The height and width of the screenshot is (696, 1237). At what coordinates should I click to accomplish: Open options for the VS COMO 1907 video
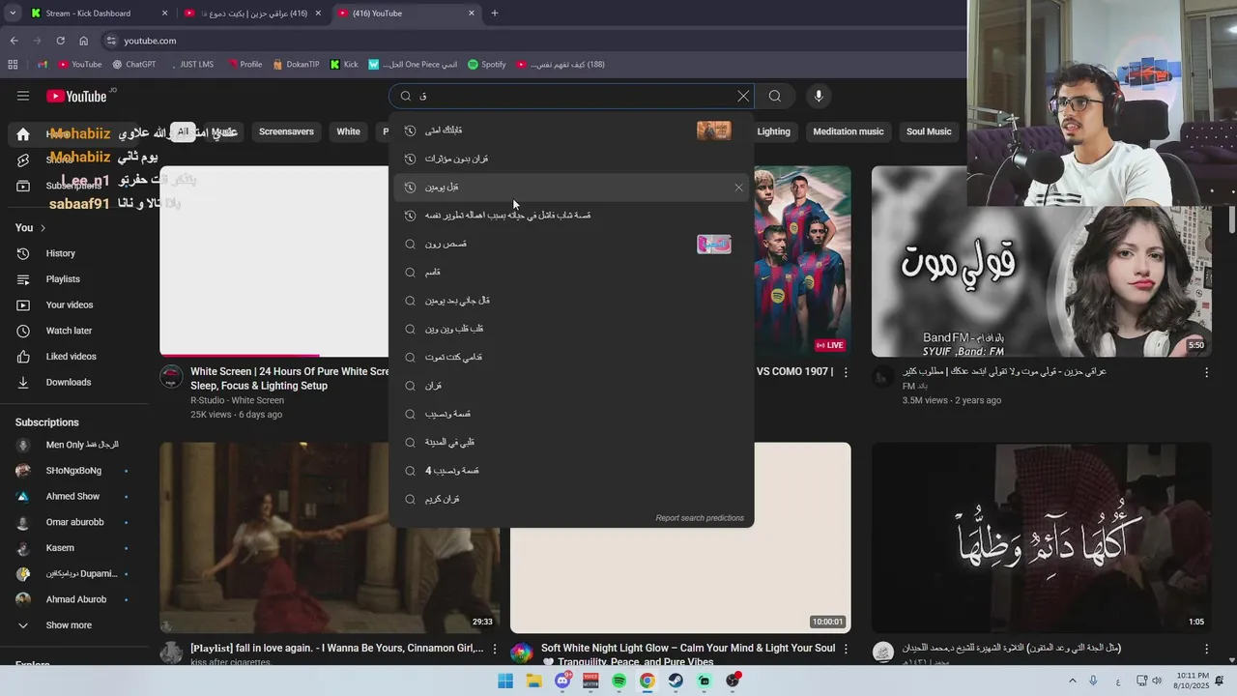846,372
